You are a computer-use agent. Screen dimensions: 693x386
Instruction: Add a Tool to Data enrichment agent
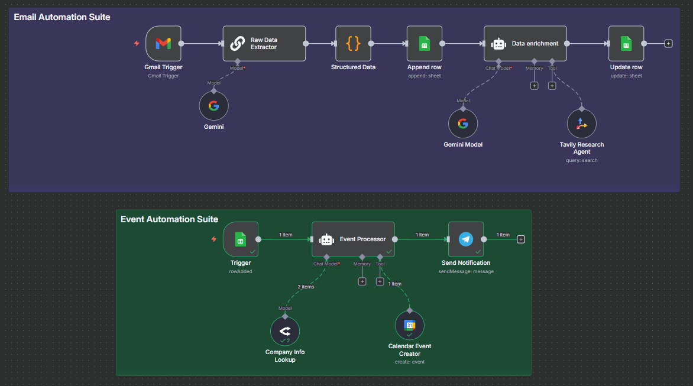(552, 86)
